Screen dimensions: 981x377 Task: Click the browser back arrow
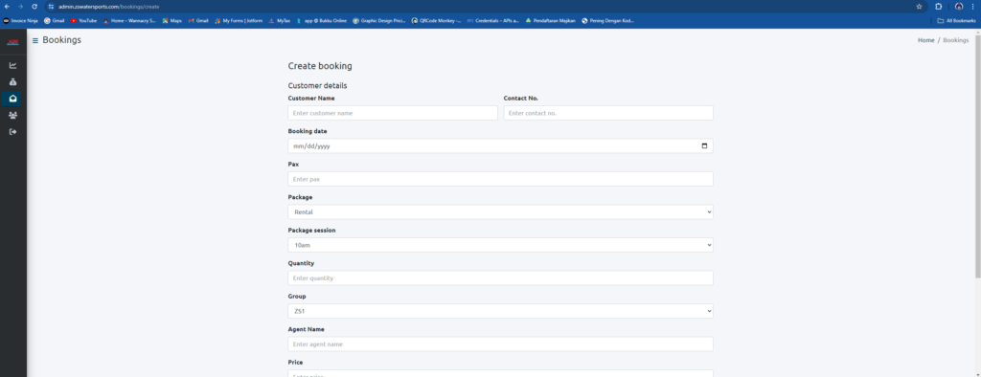(x=7, y=7)
